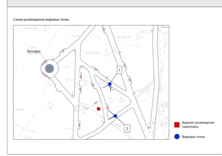
Task: Click the elevation value '109.42'
Action: tap(32, 48)
